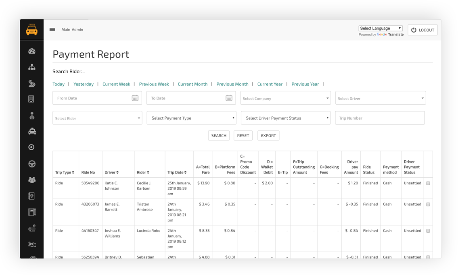Screen dimensions: 458x275
Task: Select the company hierarchy icon in the sidebar
Action: pos(31,67)
